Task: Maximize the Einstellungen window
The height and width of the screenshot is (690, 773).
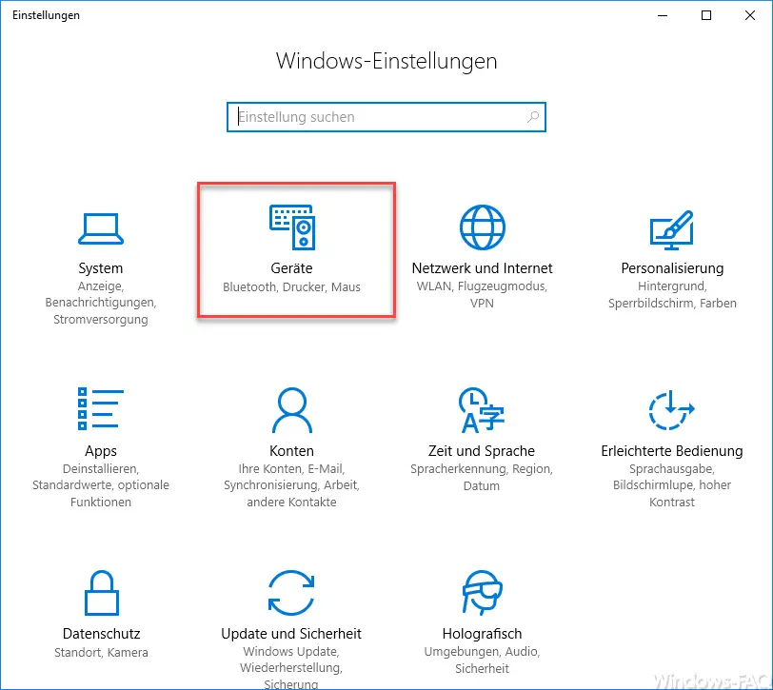Action: 706,15
